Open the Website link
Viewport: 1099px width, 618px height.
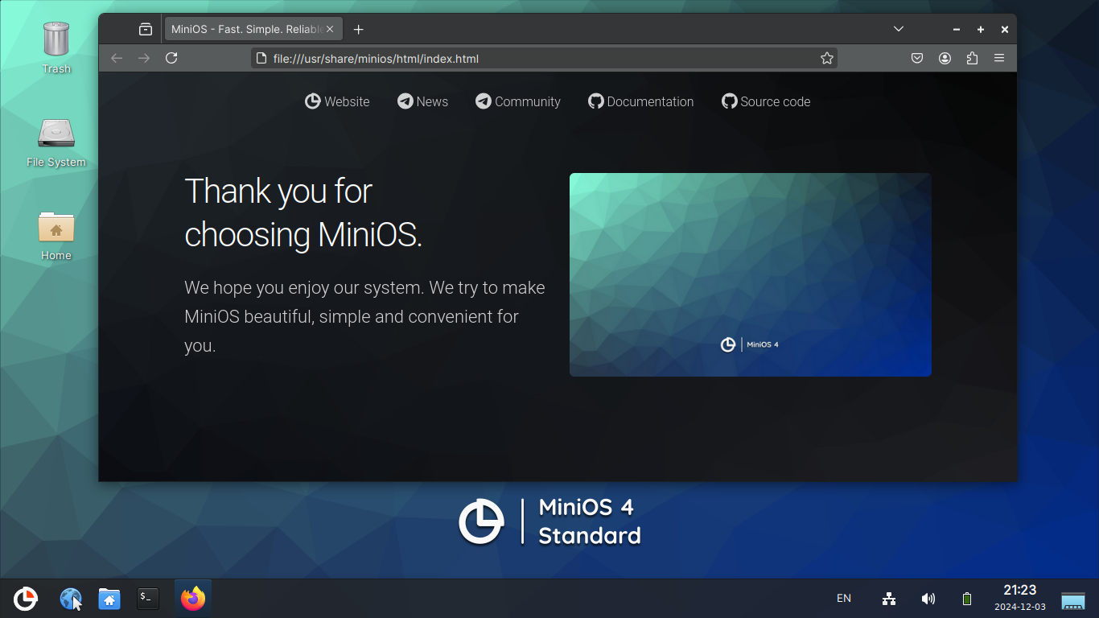[337, 101]
